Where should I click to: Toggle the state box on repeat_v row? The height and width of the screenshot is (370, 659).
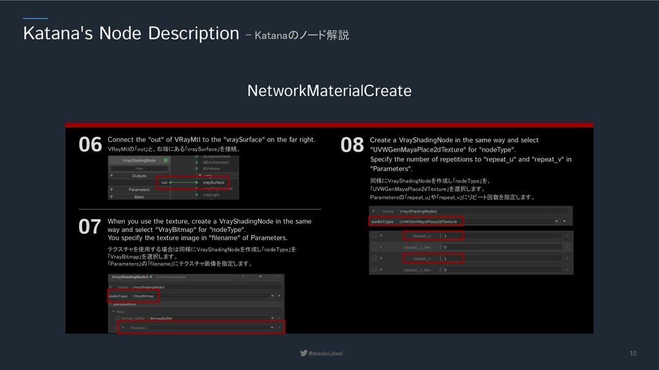[374, 258]
